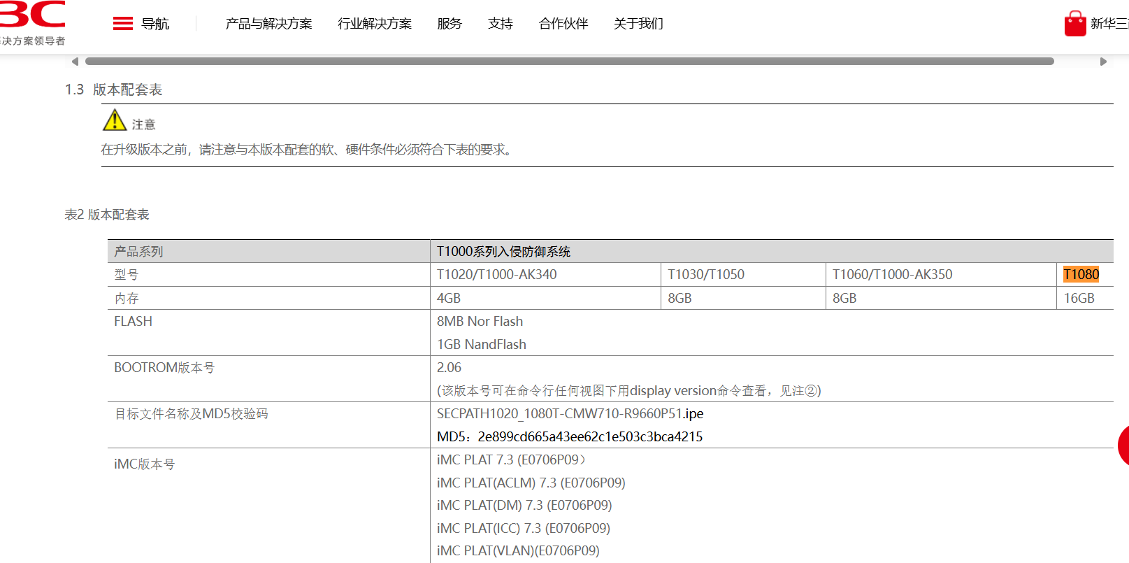Click the display version note text
This screenshot has width=1129, height=563.
coord(629,390)
